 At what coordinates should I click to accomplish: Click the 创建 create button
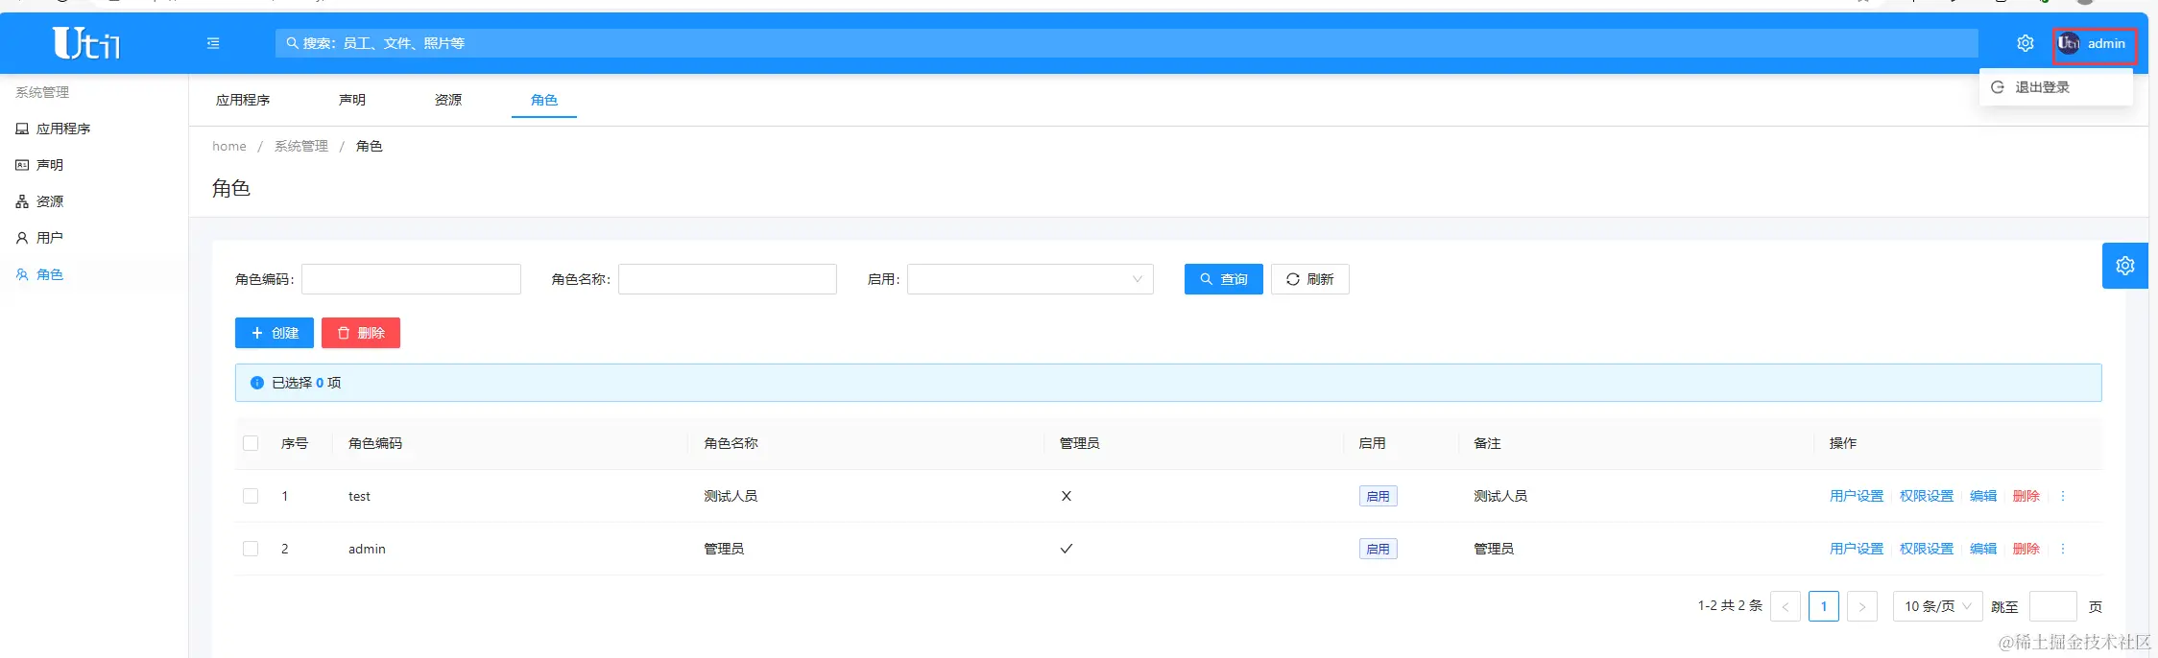(275, 333)
